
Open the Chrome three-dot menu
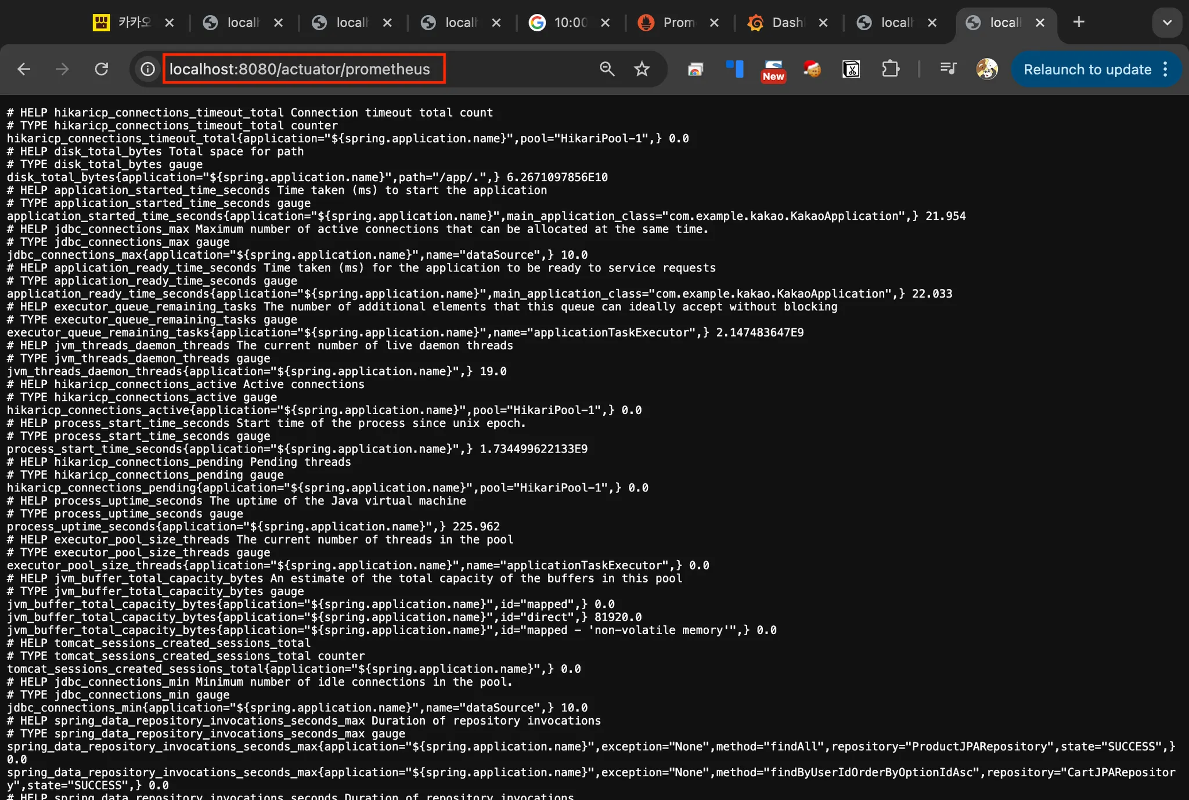(x=1165, y=70)
